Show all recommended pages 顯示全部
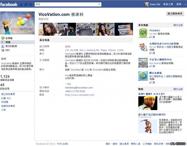This screenshot has width=187, height=146. click(x=178, y=25)
